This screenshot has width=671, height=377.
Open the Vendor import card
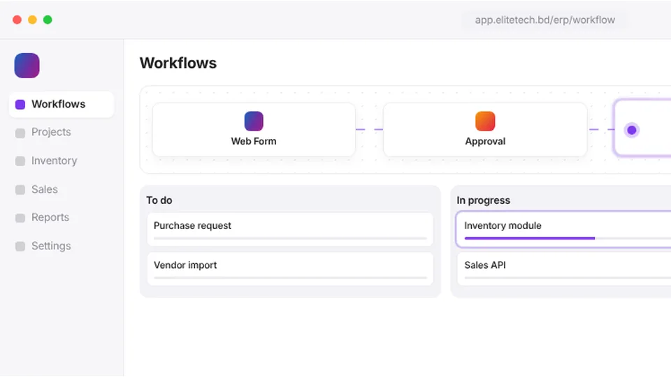pyautogui.click(x=290, y=268)
